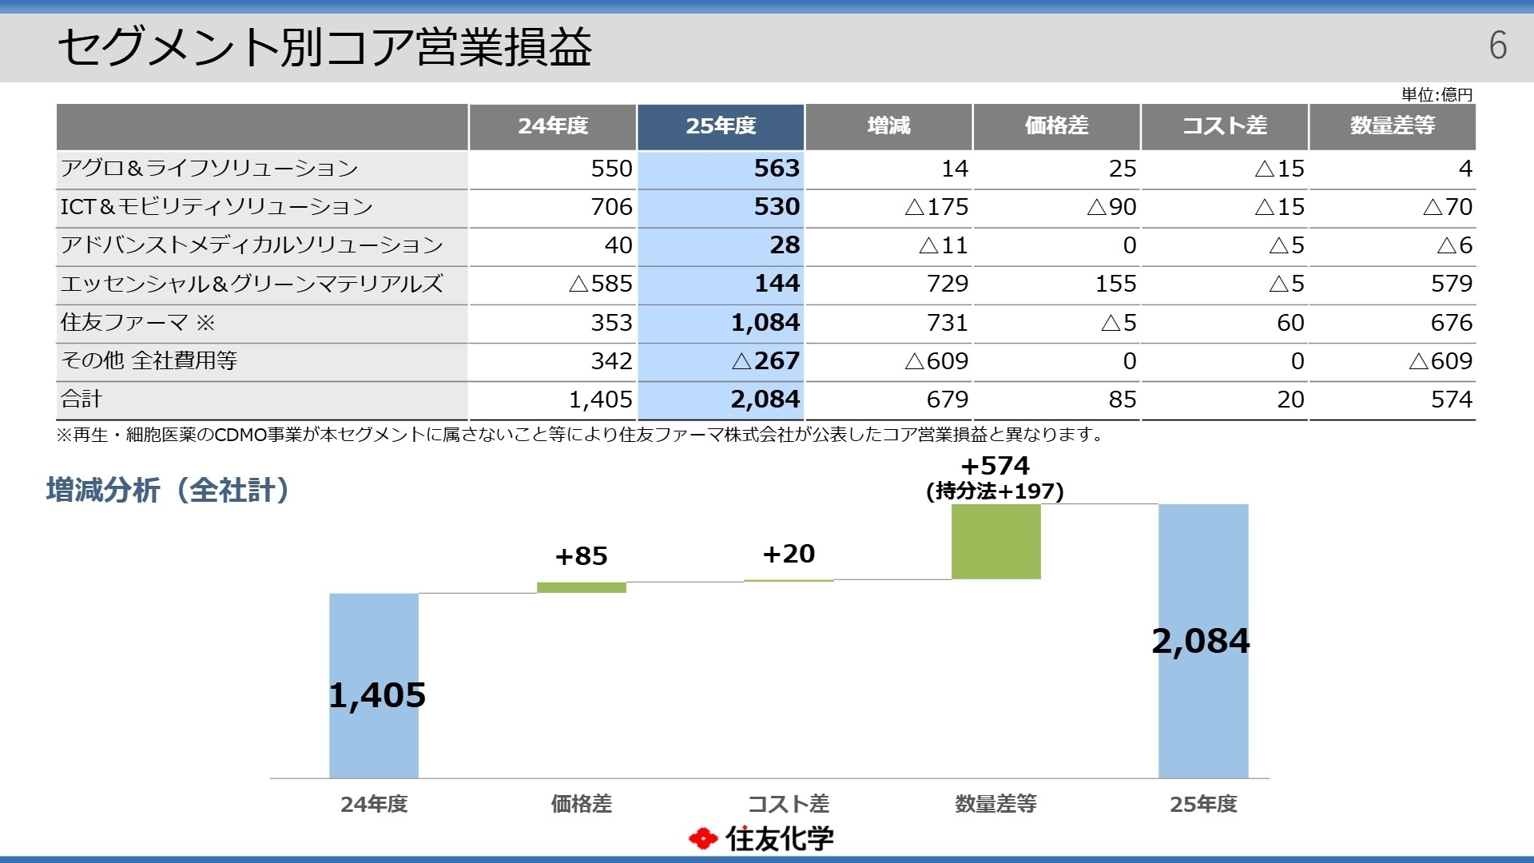Screen dimensions: 1534x863
Task: Click the Sumitomo Chemical logo icon
Action: (703, 838)
